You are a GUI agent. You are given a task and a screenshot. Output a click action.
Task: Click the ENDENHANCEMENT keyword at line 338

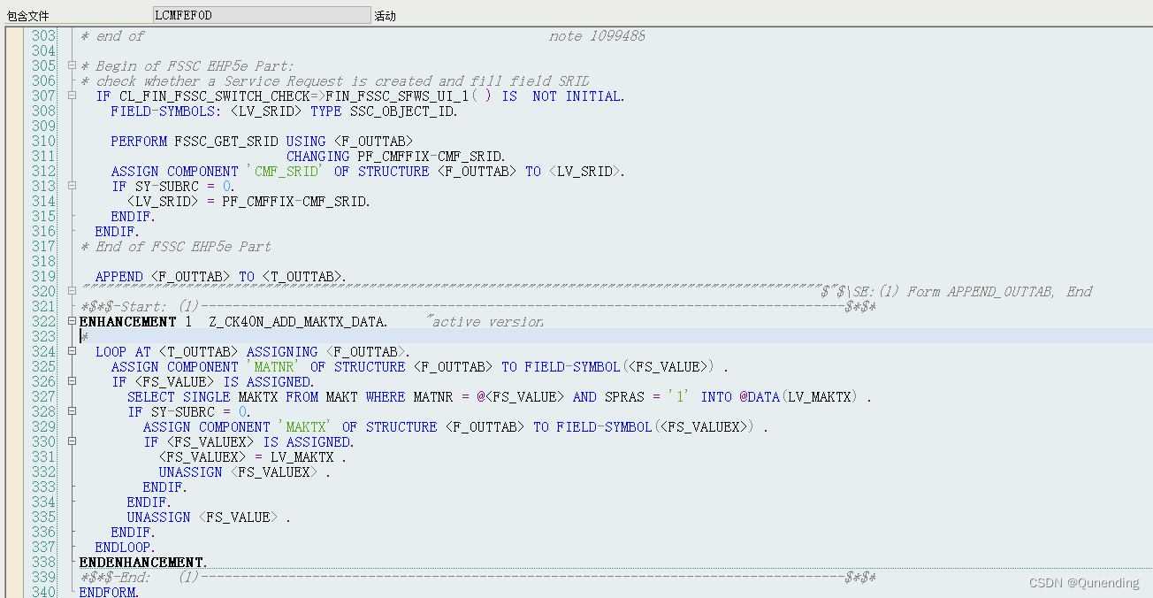141,562
